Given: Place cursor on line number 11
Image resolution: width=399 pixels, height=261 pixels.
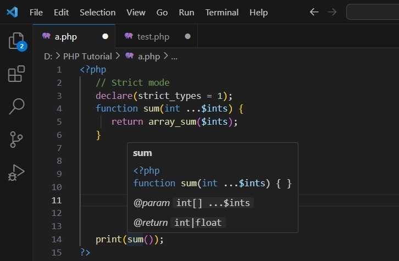Looking at the screenshot, I should coord(56,200).
